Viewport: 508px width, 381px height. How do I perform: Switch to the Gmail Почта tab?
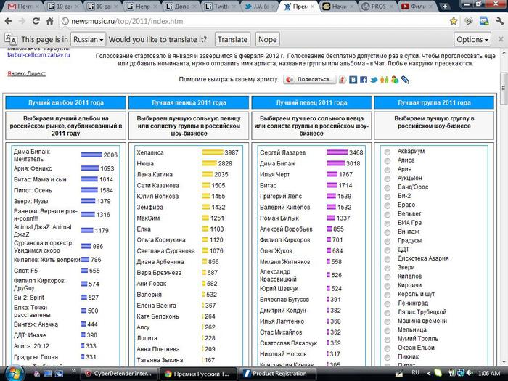pyautogui.click(x=22, y=6)
